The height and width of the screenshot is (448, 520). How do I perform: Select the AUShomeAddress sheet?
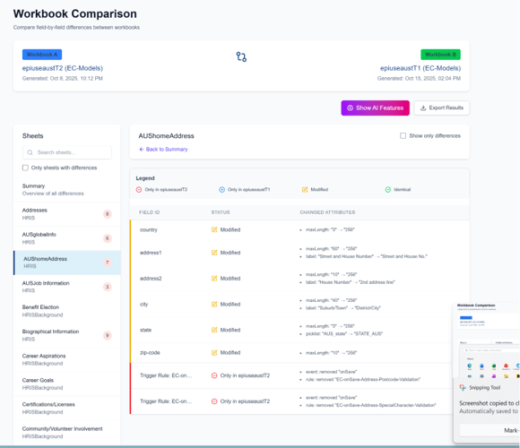coord(67,263)
